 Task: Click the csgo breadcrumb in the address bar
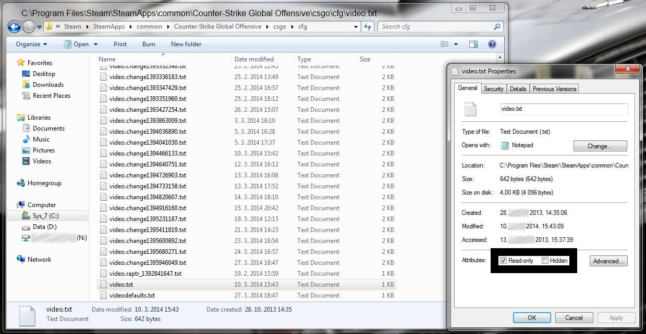(281, 27)
